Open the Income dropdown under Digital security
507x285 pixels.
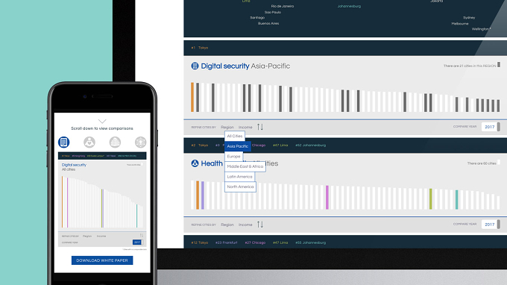point(245,127)
